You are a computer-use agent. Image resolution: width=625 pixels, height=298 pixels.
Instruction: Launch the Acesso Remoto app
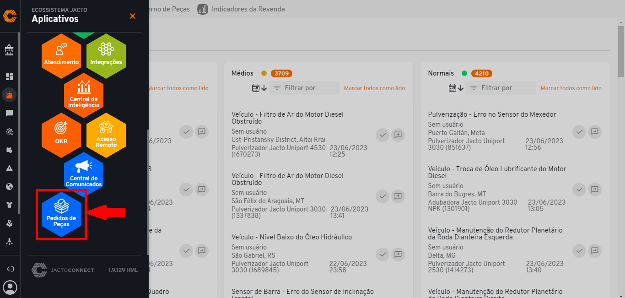point(106,135)
